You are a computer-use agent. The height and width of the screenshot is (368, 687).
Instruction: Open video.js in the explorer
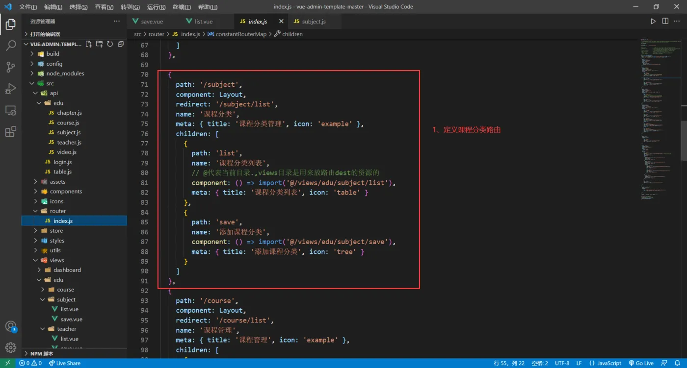[x=74, y=152]
